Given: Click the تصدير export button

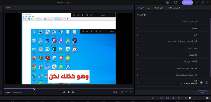Looking at the screenshot, I should [187, 2].
